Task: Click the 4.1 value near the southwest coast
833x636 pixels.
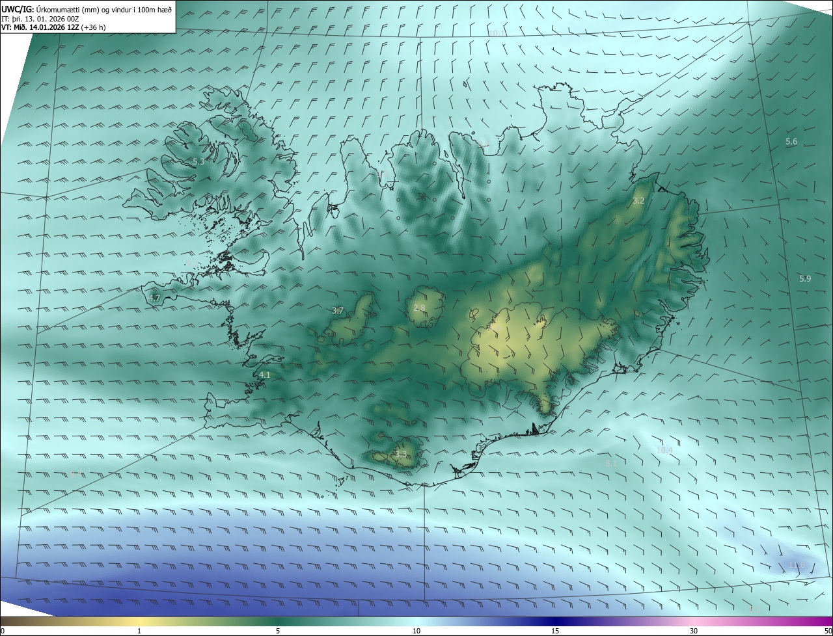Action: coord(264,375)
